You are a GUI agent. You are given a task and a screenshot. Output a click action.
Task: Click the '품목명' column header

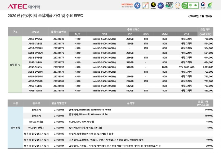[36, 103]
